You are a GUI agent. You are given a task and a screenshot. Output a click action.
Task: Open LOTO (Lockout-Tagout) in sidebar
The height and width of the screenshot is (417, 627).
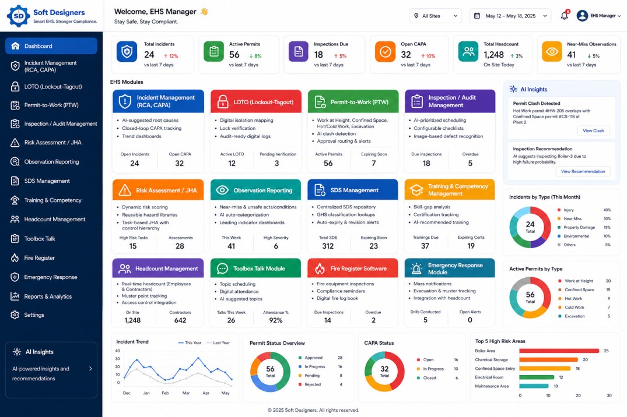point(51,87)
